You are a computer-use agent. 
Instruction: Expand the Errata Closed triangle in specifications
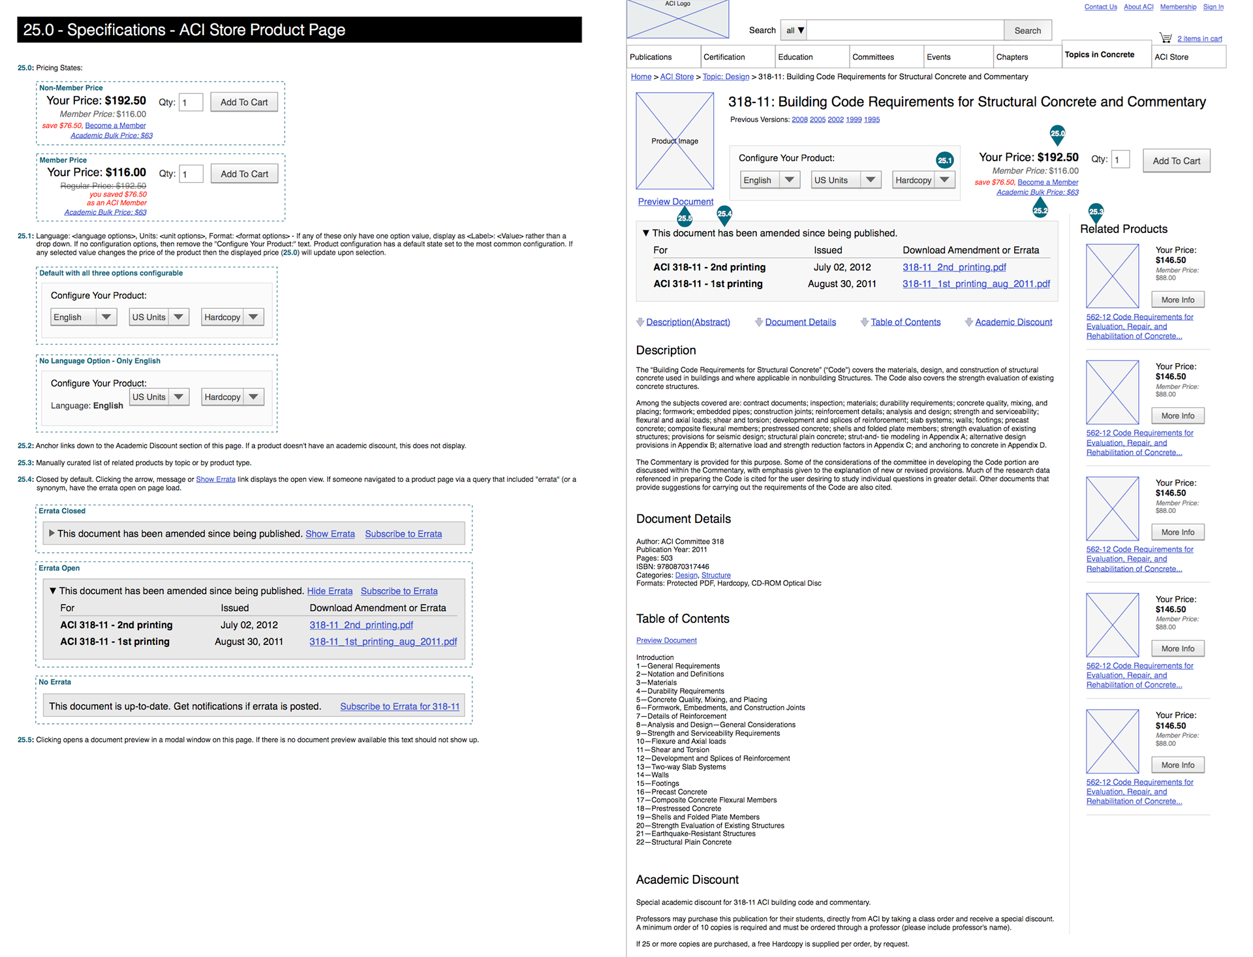click(x=52, y=533)
